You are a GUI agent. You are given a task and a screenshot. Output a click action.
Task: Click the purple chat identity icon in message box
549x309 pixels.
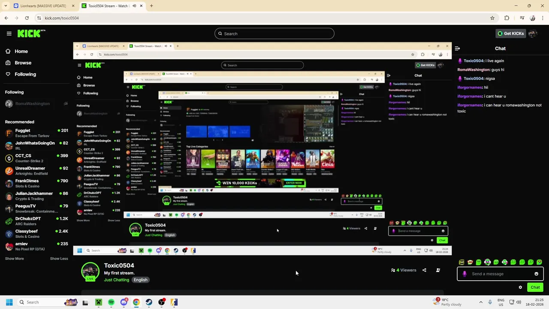pyautogui.click(x=465, y=274)
